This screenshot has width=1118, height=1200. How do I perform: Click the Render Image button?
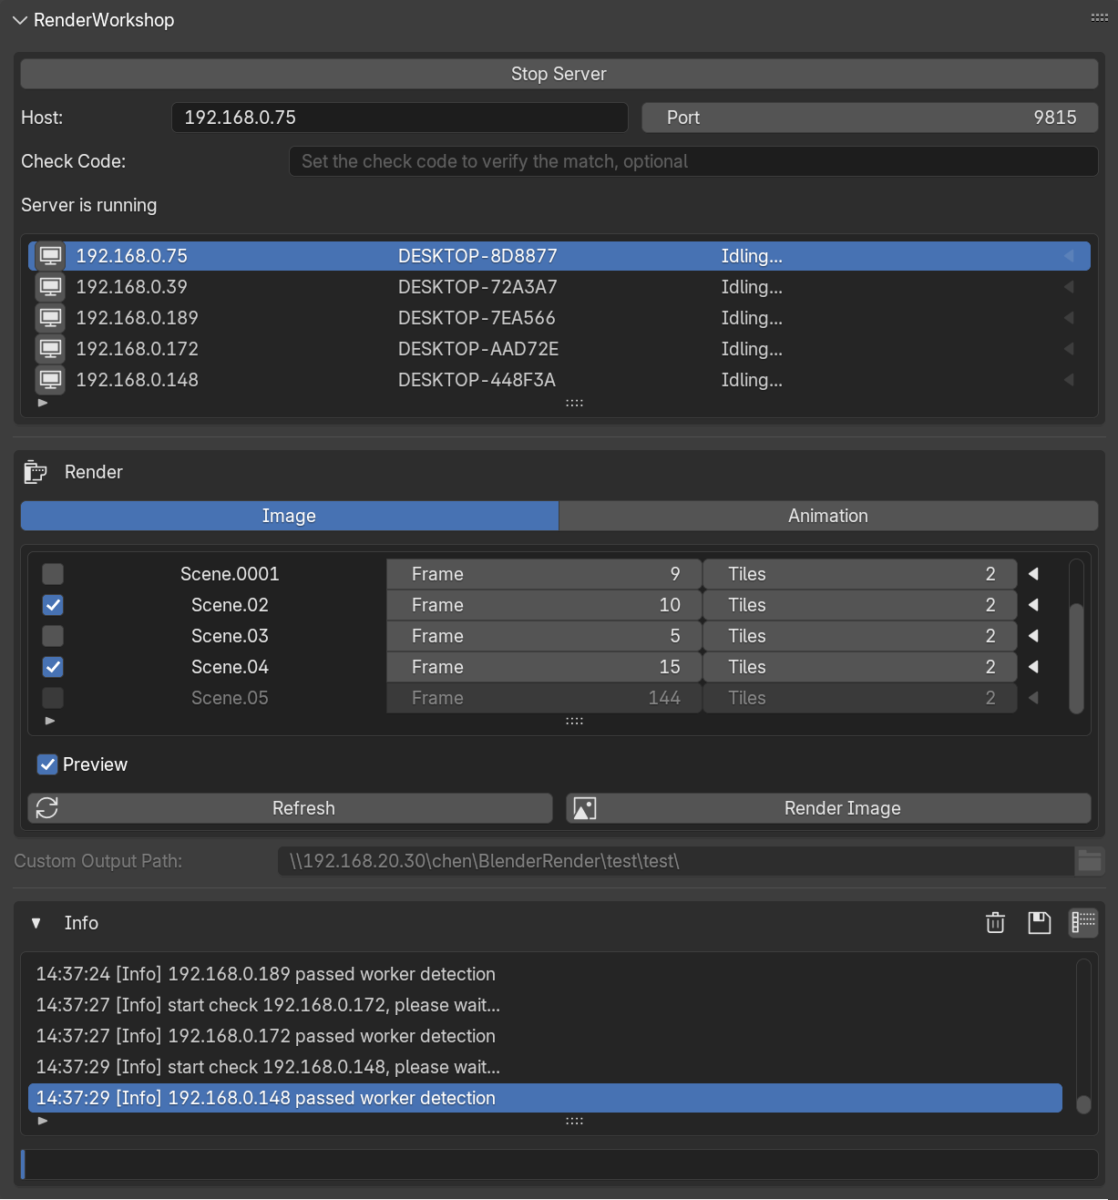pos(842,808)
